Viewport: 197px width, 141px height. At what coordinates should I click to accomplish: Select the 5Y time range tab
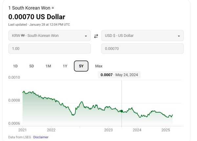click(81, 66)
